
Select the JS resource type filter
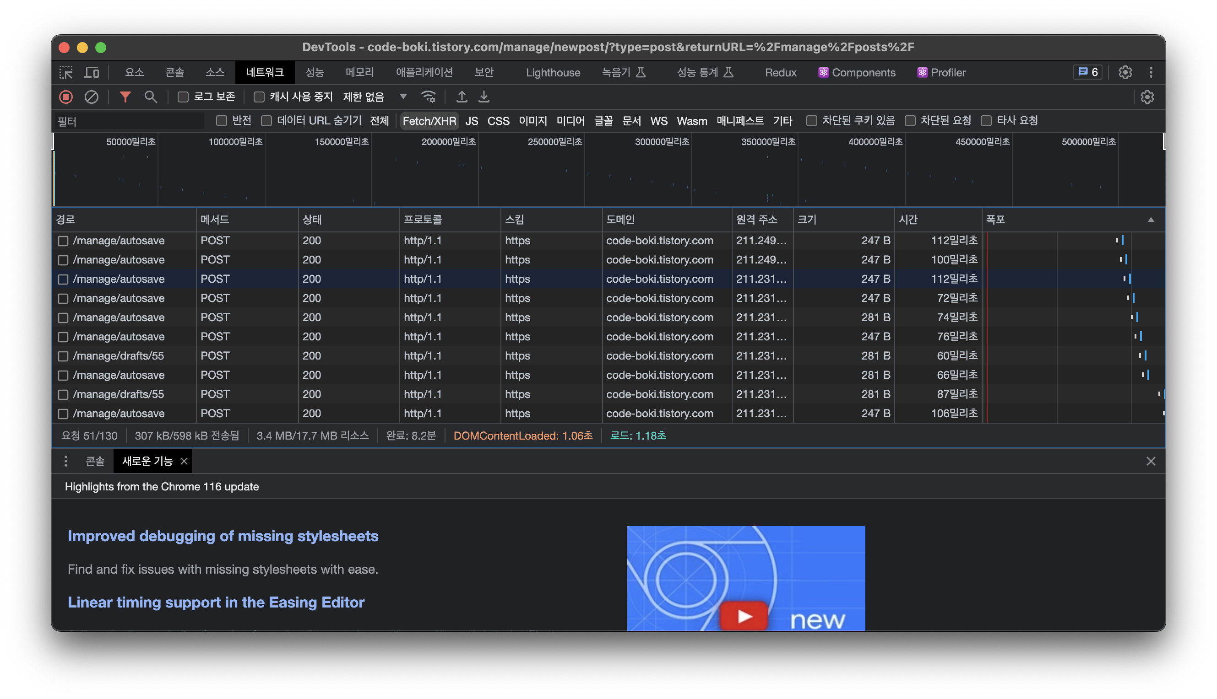471,121
